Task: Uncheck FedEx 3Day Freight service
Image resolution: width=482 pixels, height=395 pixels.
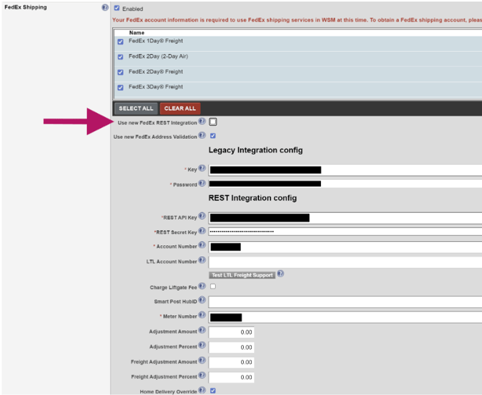Action: 121,88
